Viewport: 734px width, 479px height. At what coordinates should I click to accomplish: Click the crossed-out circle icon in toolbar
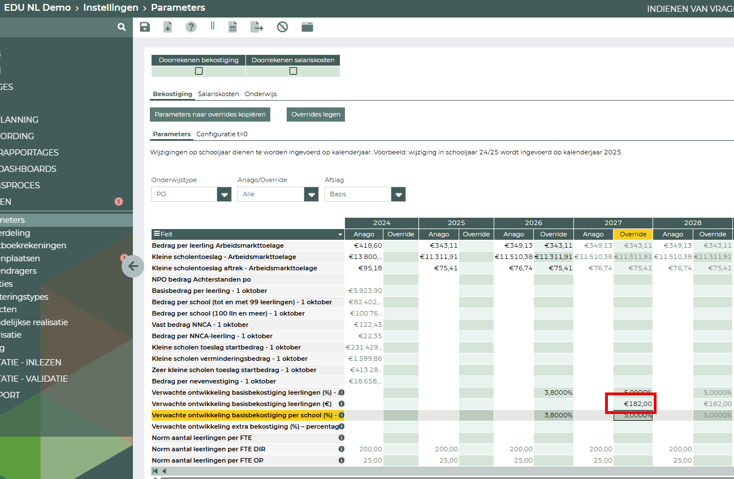point(282,27)
